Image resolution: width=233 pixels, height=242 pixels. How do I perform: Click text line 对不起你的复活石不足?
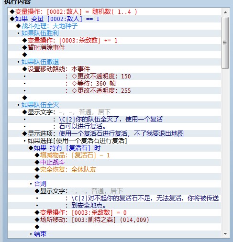[x=114, y=198]
